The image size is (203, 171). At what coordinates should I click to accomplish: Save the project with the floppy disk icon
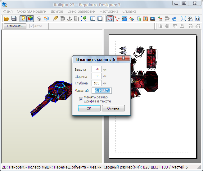(14, 19)
